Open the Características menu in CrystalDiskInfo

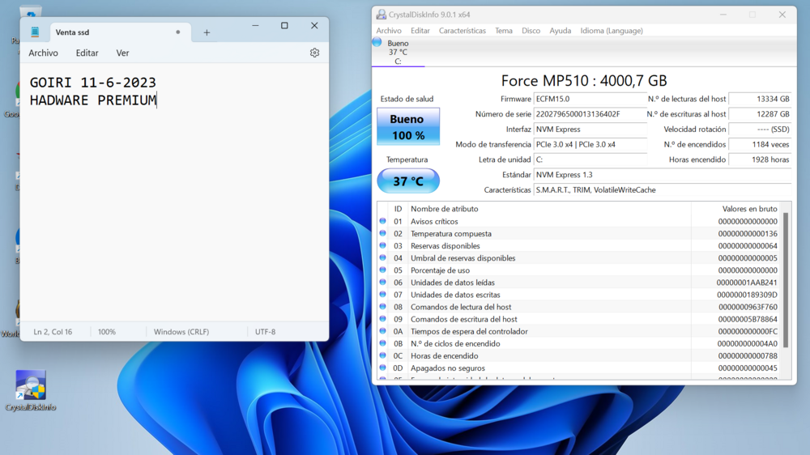[x=463, y=31]
